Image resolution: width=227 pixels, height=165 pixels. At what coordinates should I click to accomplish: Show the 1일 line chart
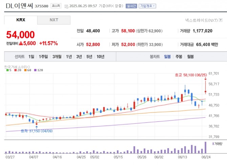pos(31,57)
